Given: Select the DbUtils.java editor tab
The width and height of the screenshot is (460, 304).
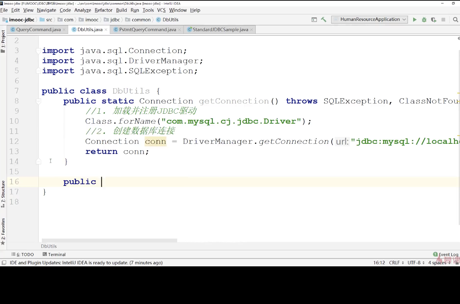Looking at the screenshot, I should point(90,30).
